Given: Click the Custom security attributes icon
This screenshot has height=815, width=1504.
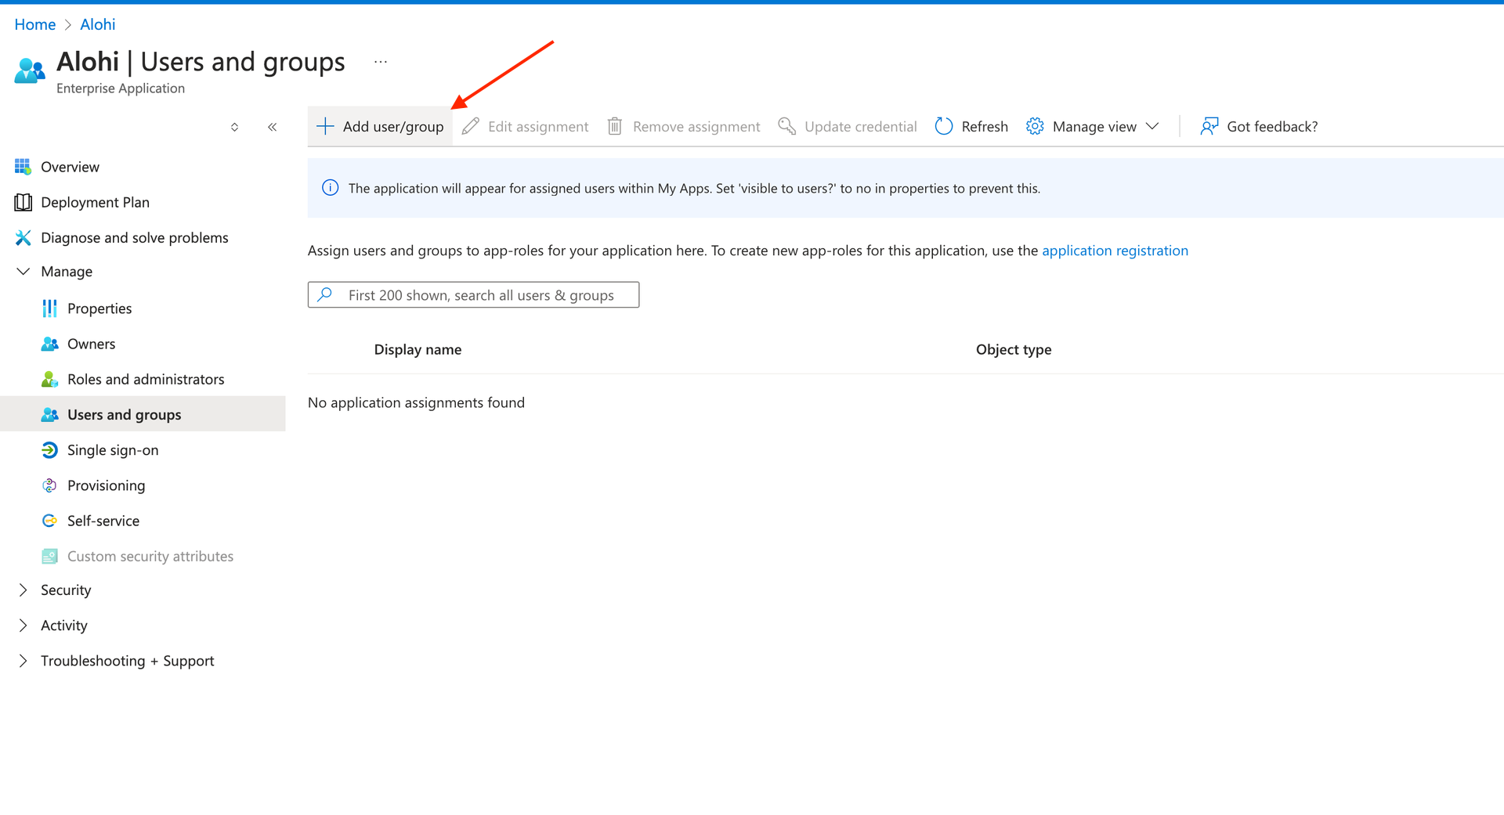Looking at the screenshot, I should pyautogui.click(x=49, y=556).
